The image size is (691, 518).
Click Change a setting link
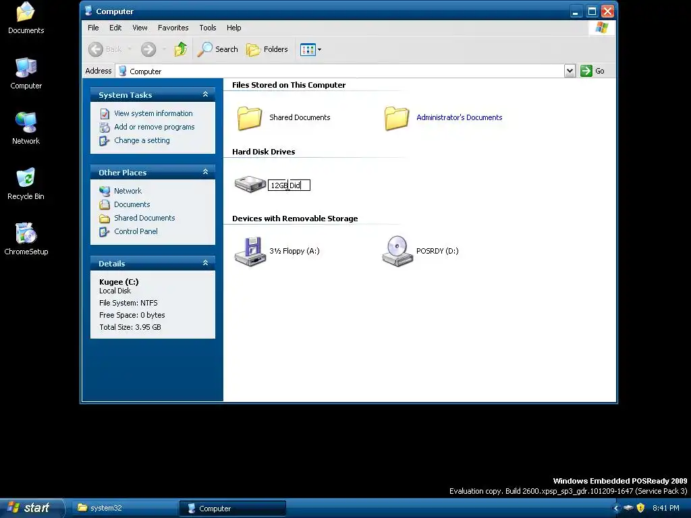coord(142,140)
